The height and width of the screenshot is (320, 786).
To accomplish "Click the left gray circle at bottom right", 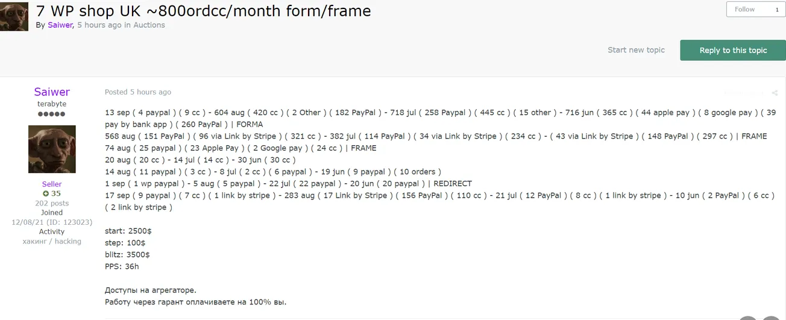I will click(x=748, y=318).
